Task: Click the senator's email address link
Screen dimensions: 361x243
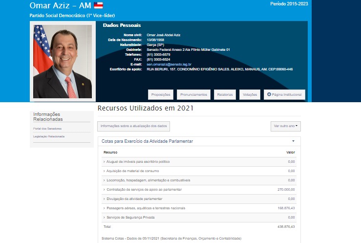Action: click(169, 64)
